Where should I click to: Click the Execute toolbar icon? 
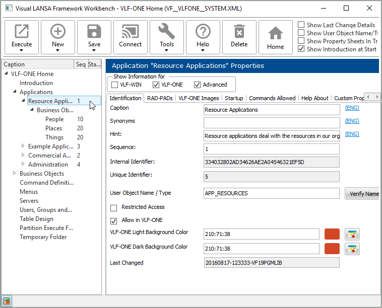(22, 32)
